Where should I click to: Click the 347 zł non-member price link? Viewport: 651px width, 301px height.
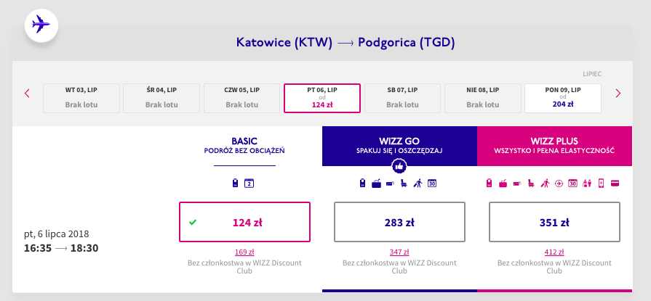399,252
